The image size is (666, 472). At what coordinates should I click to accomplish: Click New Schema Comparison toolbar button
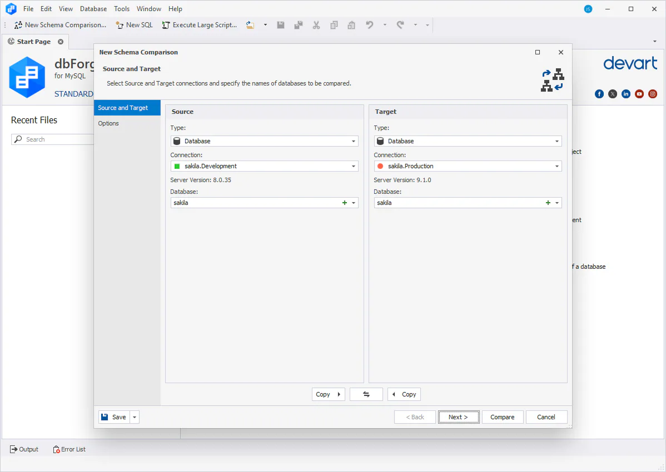[x=60, y=25]
